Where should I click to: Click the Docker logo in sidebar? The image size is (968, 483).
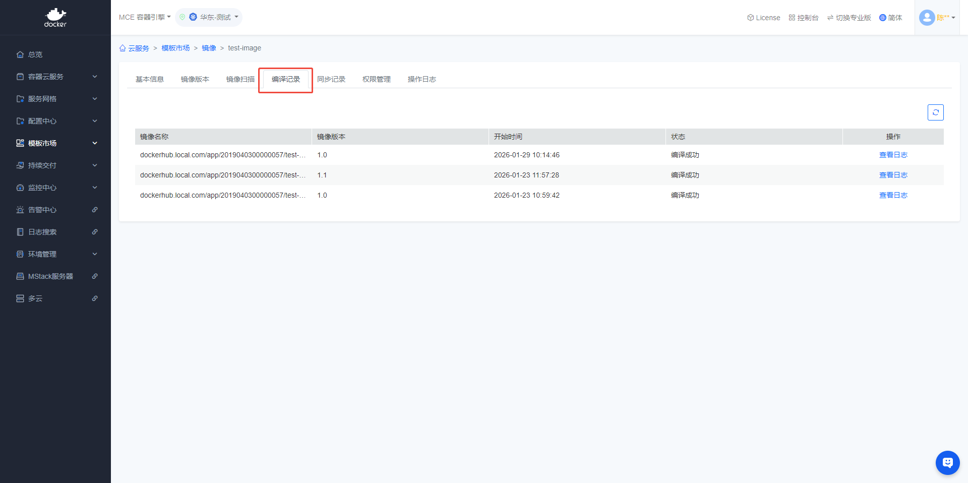coord(55,18)
